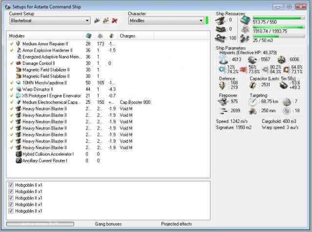Click the shield hitpoints icon showing 4613
312x232 pixels.
pos(223,59)
